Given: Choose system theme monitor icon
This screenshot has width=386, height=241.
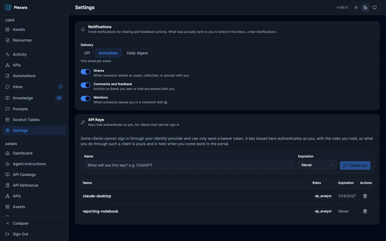Looking at the screenshot, I should tap(374, 7).
